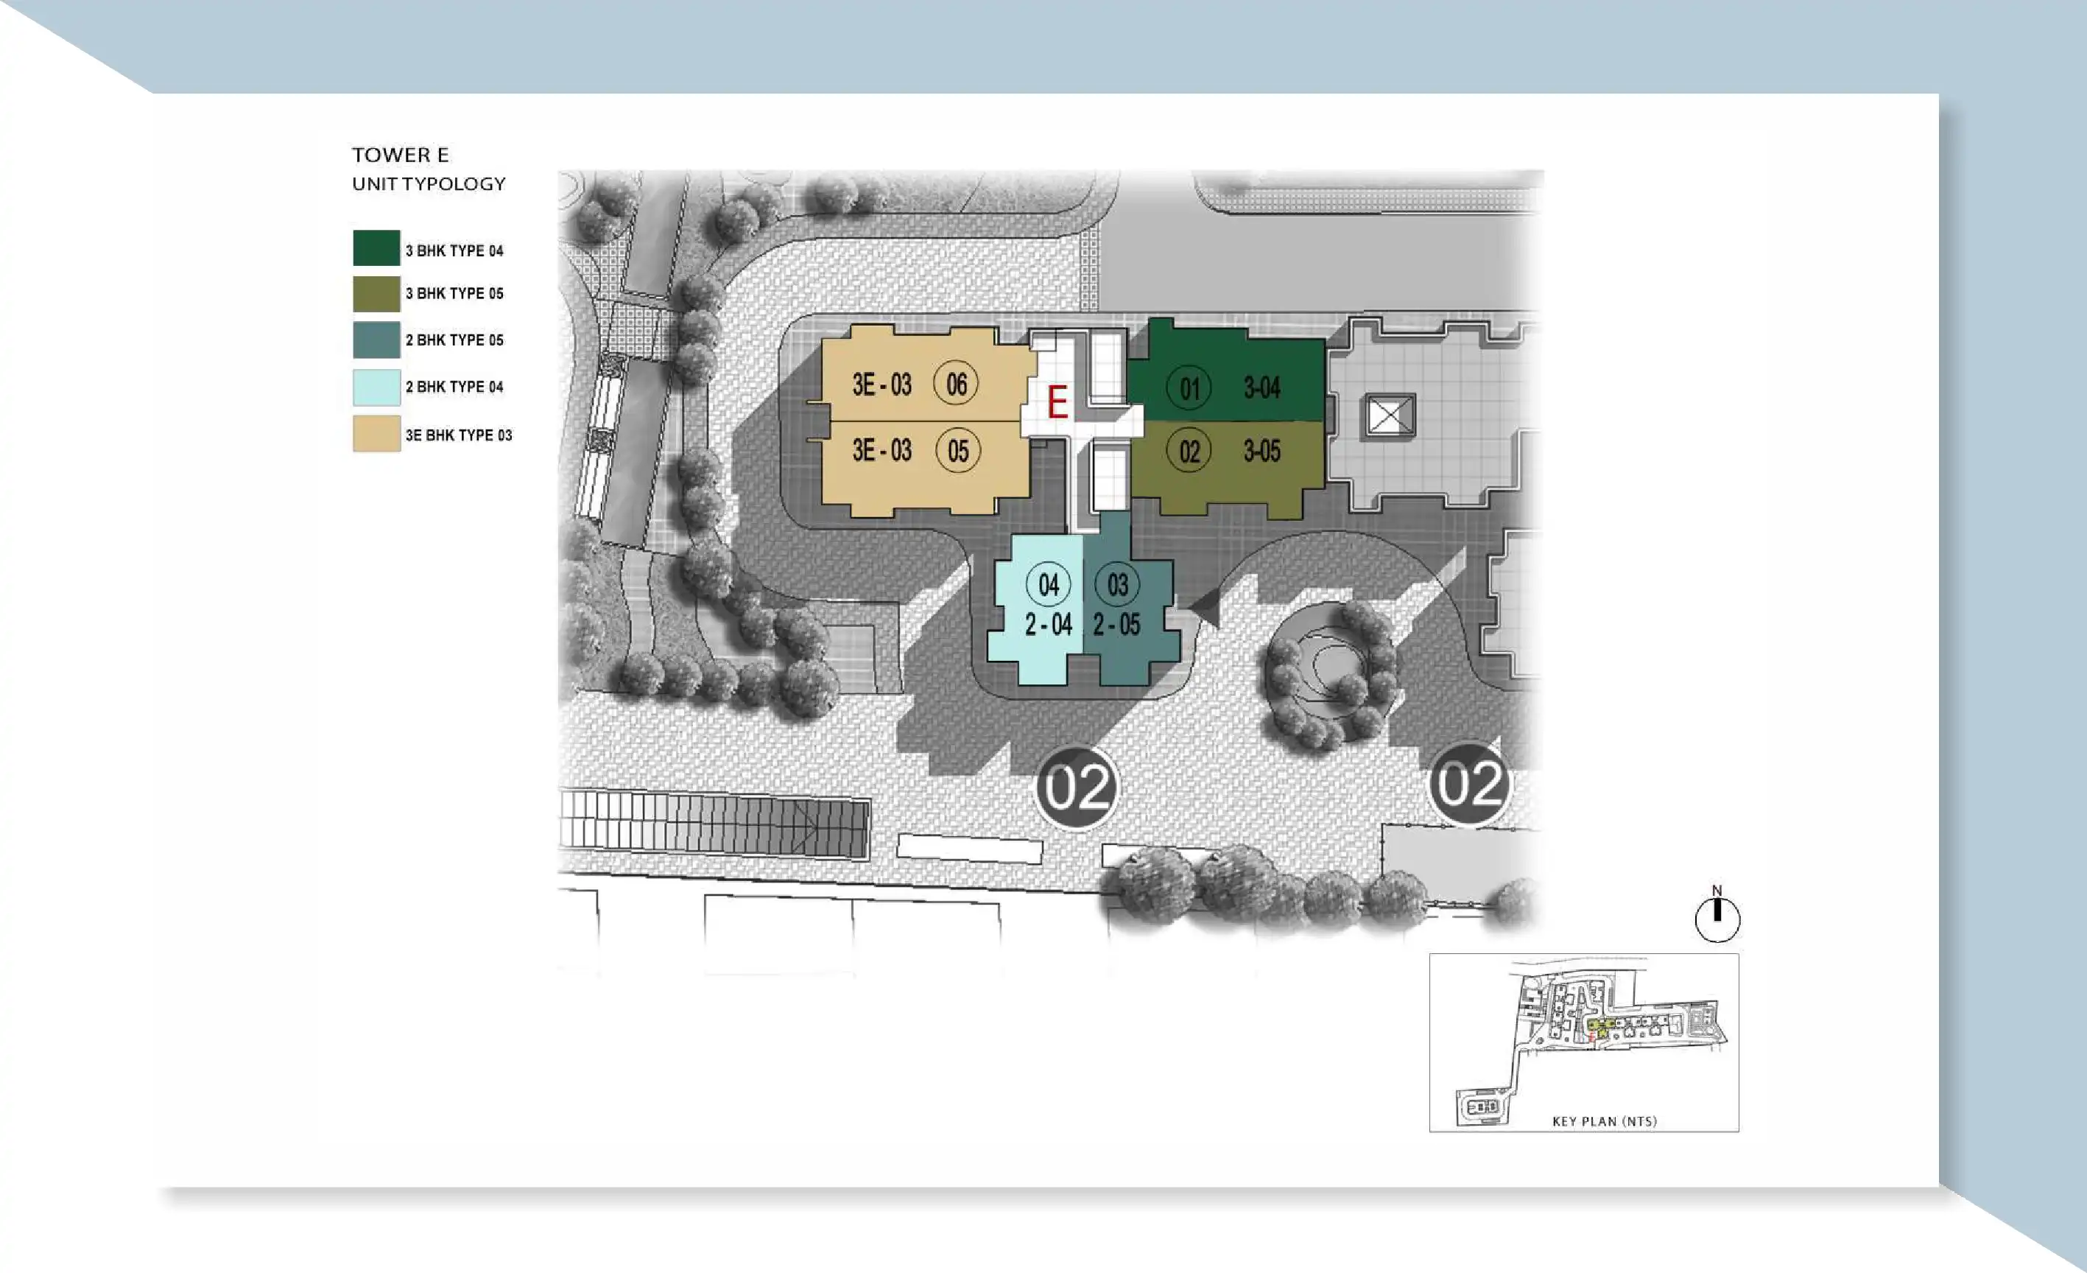Select circled unit number 02 in olive block
Screen dimensions: 2087x1273
(x=1189, y=451)
